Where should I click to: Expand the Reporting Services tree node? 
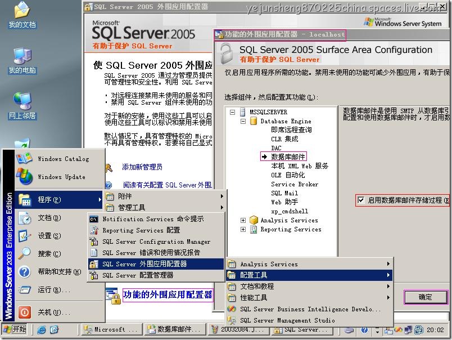click(x=243, y=230)
